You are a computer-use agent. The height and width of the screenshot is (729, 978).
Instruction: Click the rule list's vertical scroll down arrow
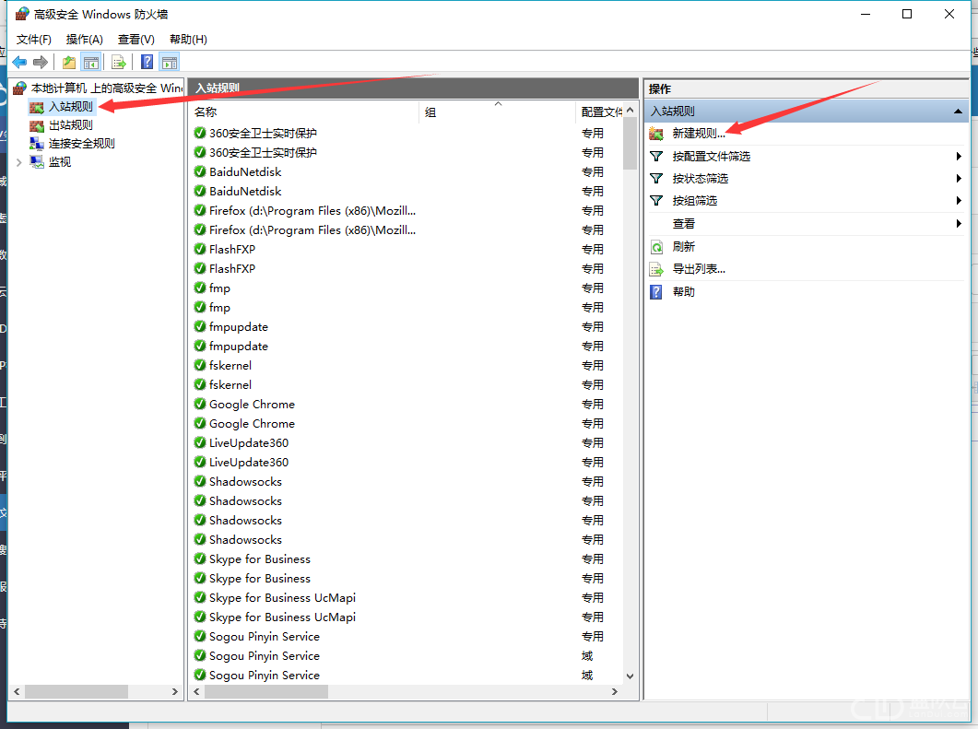[x=630, y=676]
